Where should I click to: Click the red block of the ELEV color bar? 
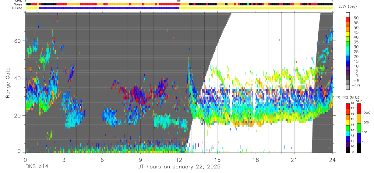pos(348,20)
